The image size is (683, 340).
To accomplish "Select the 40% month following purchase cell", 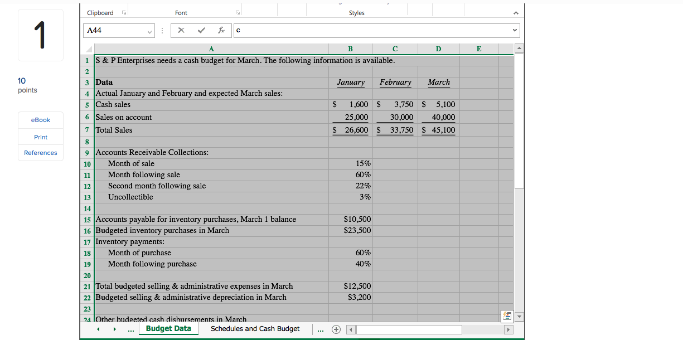I will [350, 264].
